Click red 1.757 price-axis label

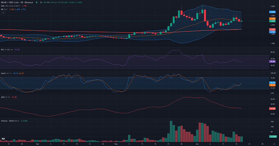point(272,29)
